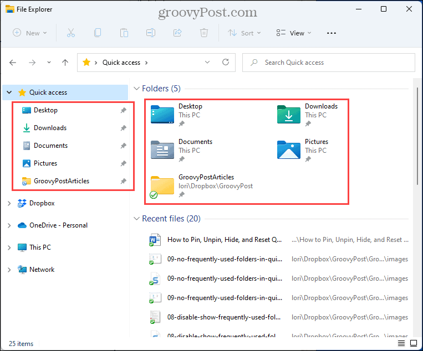Open the GroovyPostArticles yellow folder tile
423x351 pixels.
[x=201, y=186]
